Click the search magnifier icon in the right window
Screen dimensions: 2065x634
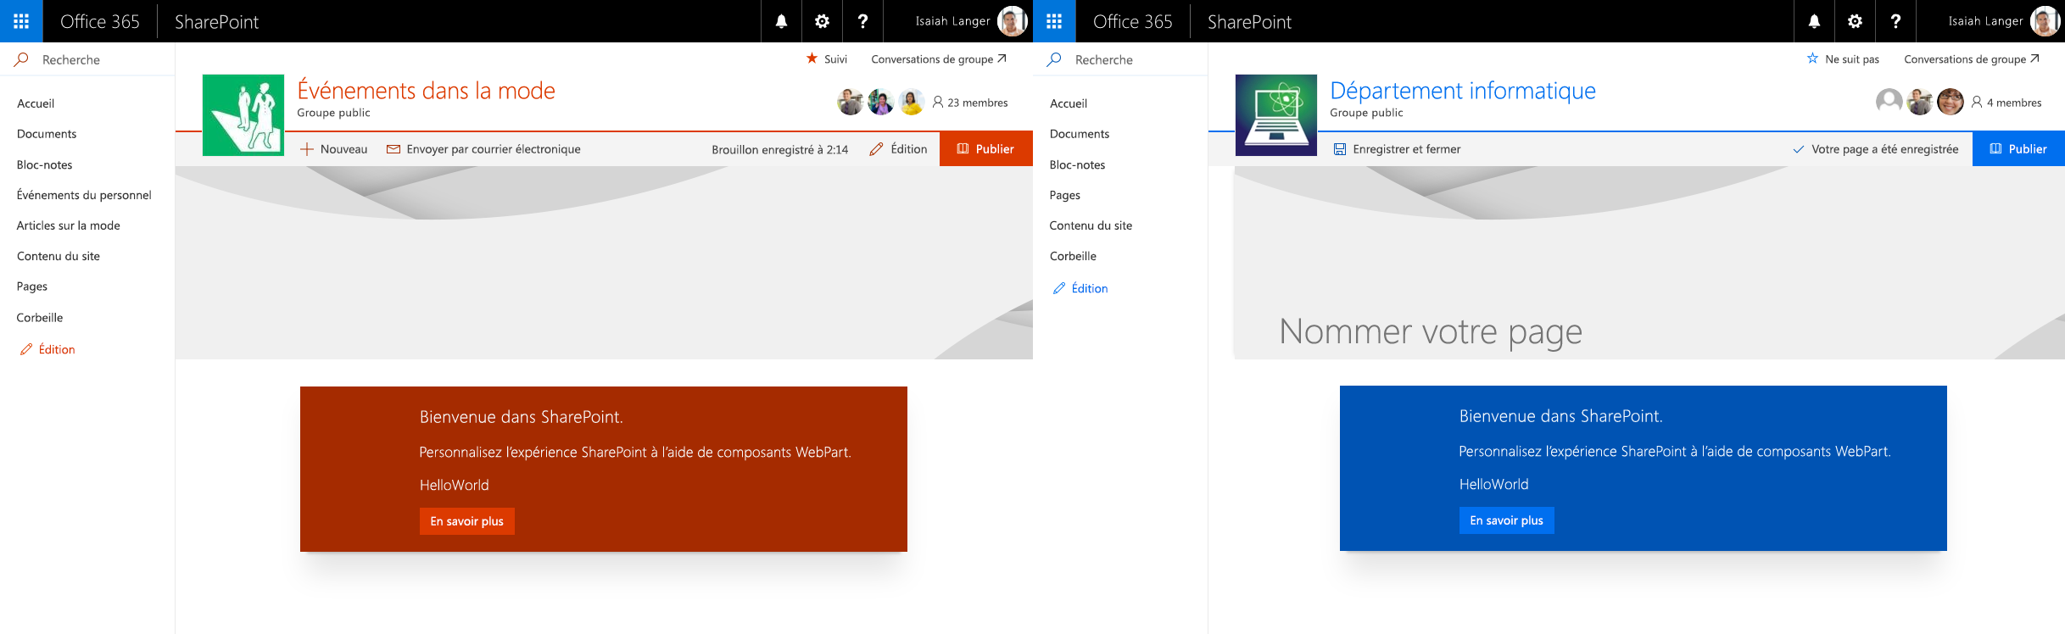pyautogui.click(x=1055, y=59)
